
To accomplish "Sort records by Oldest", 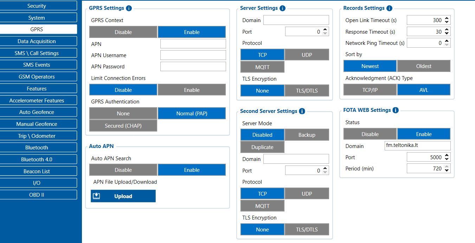I will coord(424,66).
